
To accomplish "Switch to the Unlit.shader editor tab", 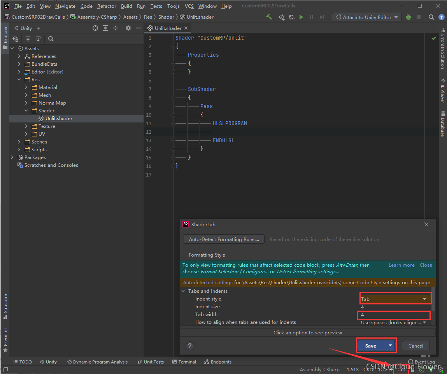I will pos(167,28).
